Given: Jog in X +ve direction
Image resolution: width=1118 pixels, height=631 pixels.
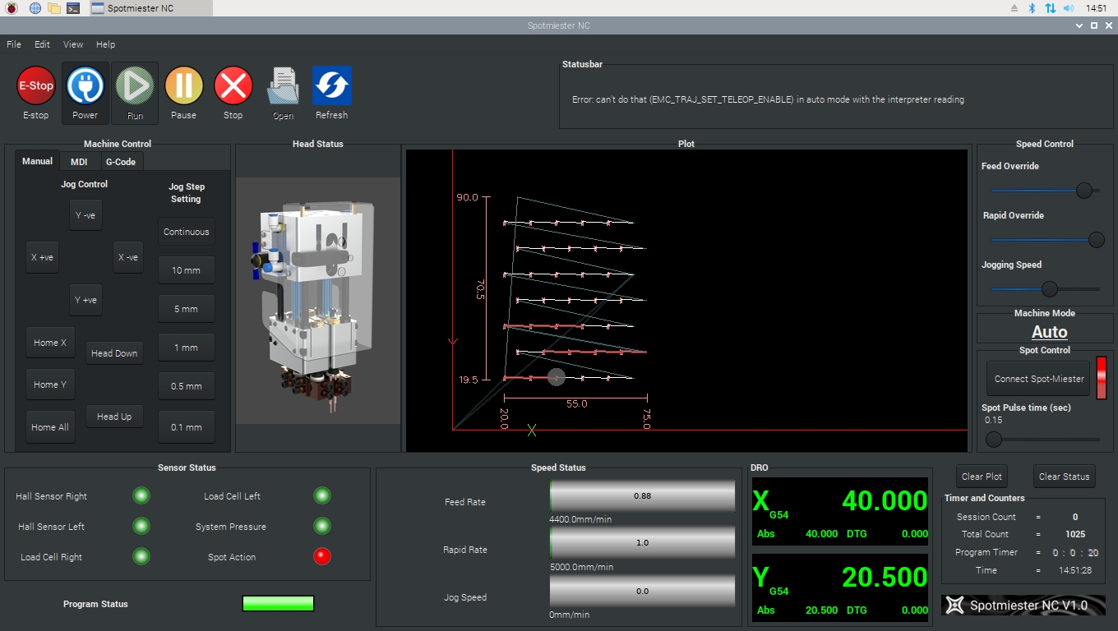Looking at the screenshot, I should [42, 257].
